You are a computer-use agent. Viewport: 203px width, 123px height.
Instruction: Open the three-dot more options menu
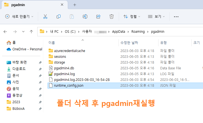click(x=176, y=17)
